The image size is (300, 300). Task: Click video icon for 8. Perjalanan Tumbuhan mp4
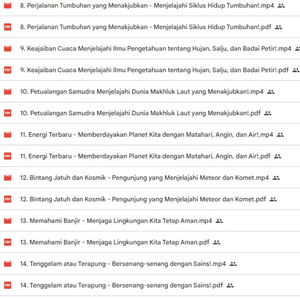coord(7,6)
